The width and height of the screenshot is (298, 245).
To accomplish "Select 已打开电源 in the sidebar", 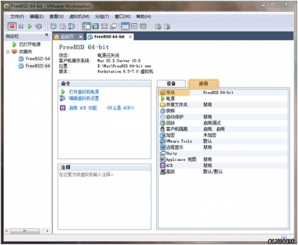I will click(x=30, y=44).
